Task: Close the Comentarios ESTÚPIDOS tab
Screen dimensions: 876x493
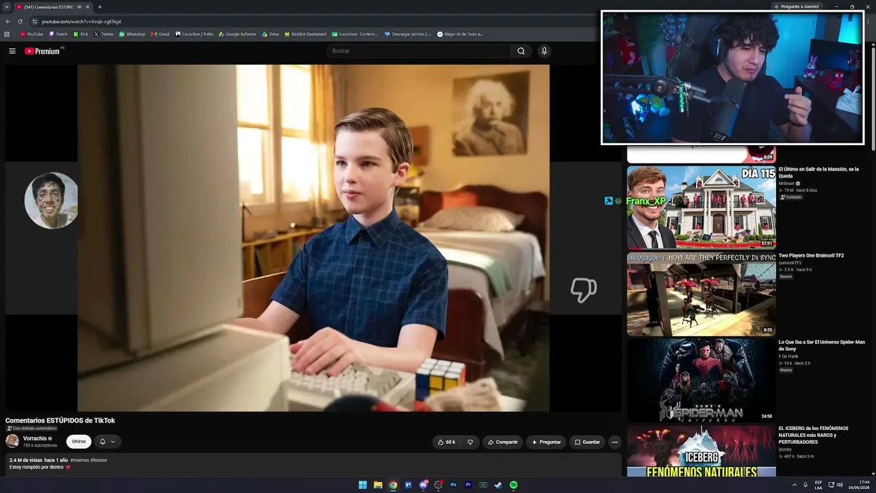Action: pos(88,7)
